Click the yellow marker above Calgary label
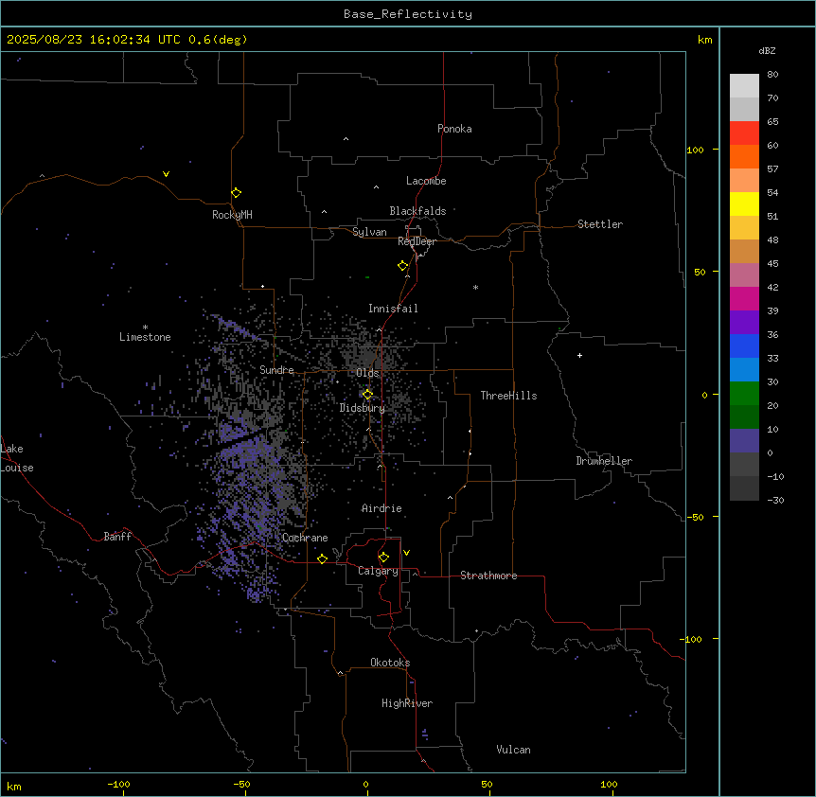The width and height of the screenshot is (816, 797). [383, 558]
